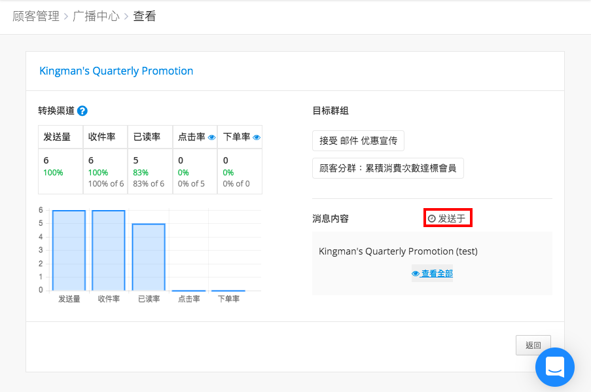Open the Kingman's Quarterly Promotion title link
This screenshot has height=392, width=591.
point(116,71)
